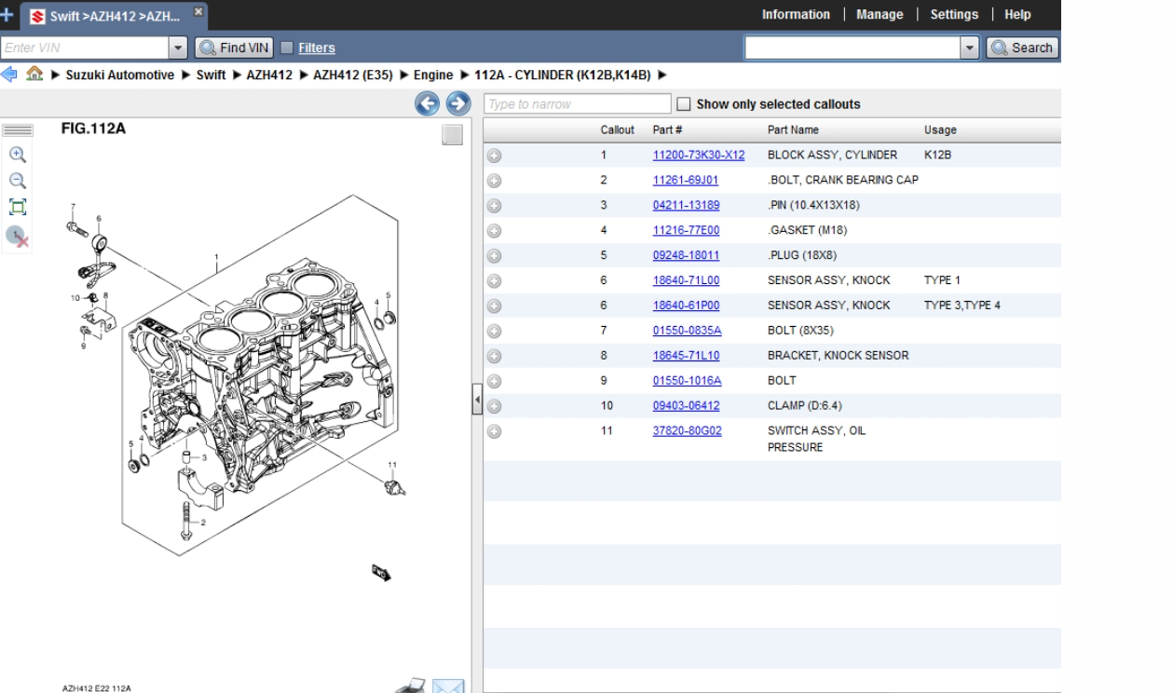This screenshot has width=1173, height=693.
Task: Add PIN (10.4X13X18) with its plus icon
Action: point(495,206)
